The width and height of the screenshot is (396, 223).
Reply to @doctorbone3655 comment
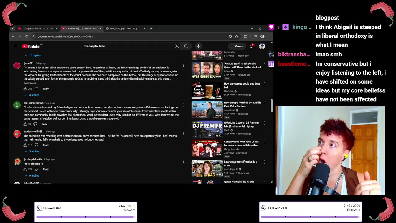click(44, 124)
